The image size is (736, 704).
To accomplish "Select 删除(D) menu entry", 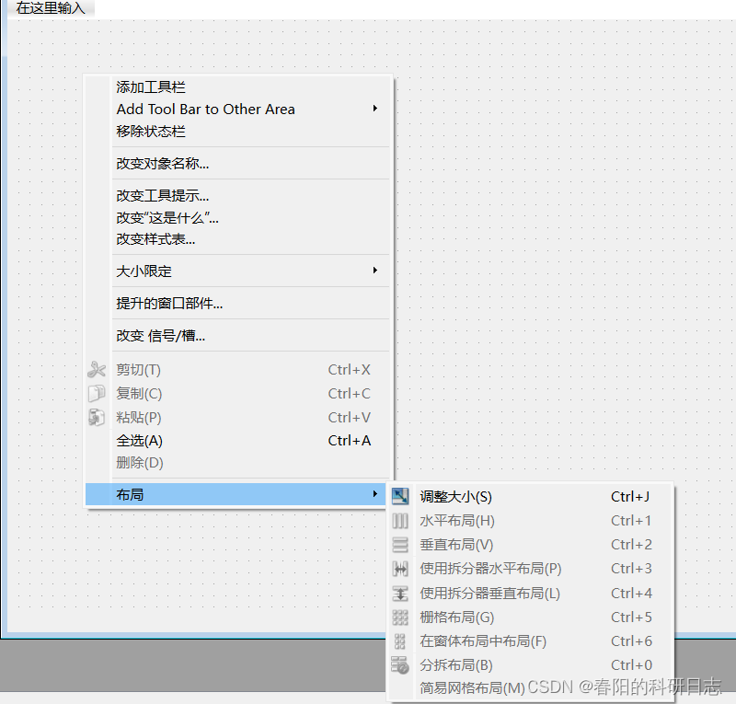I will click(x=238, y=463).
